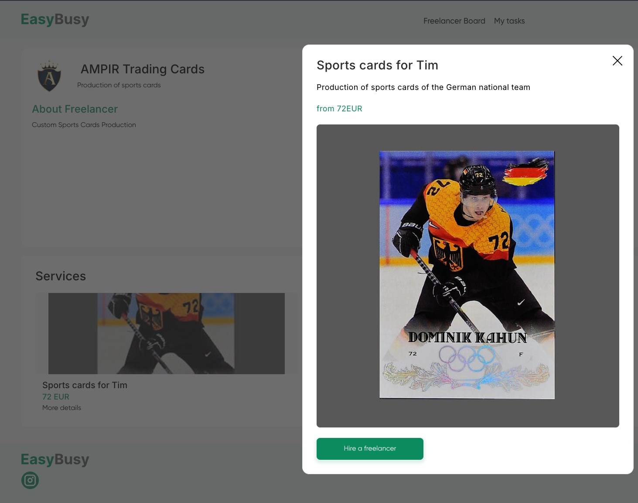Close the Sports cards for Tim dialog
The height and width of the screenshot is (503, 638).
click(617, 61)
